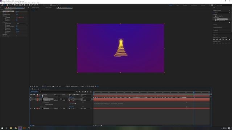Click the Align Horizontal Center icon
232x130 pixels.
pyautogui.click(x=217, y=39)
